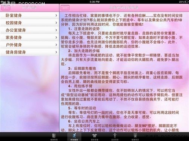
Task: Select the running figure tab icon
Action: click(74, 136)
